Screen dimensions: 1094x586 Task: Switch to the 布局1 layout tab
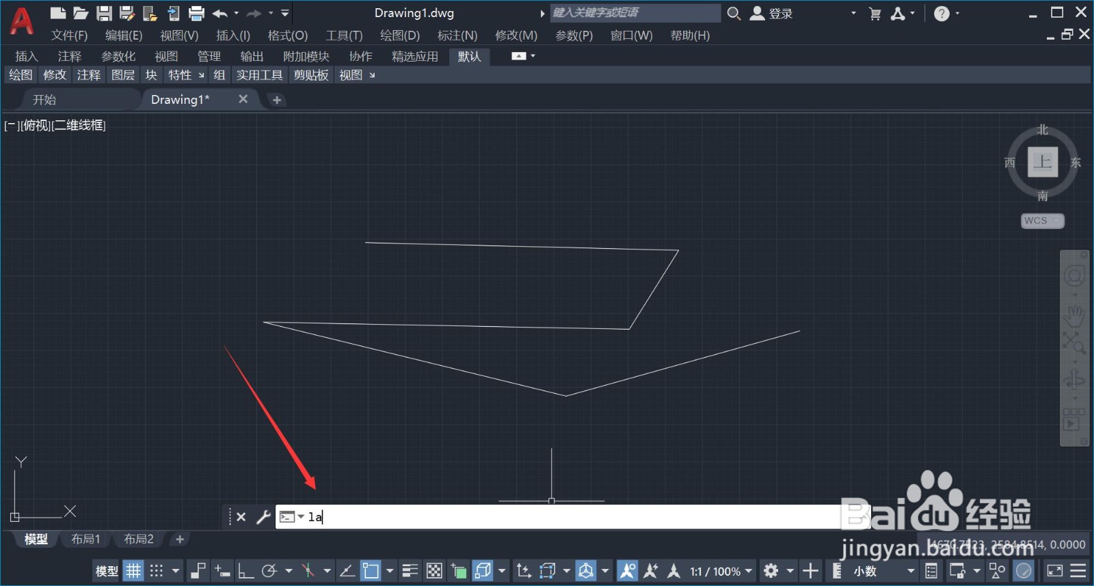tap(85, 539)
